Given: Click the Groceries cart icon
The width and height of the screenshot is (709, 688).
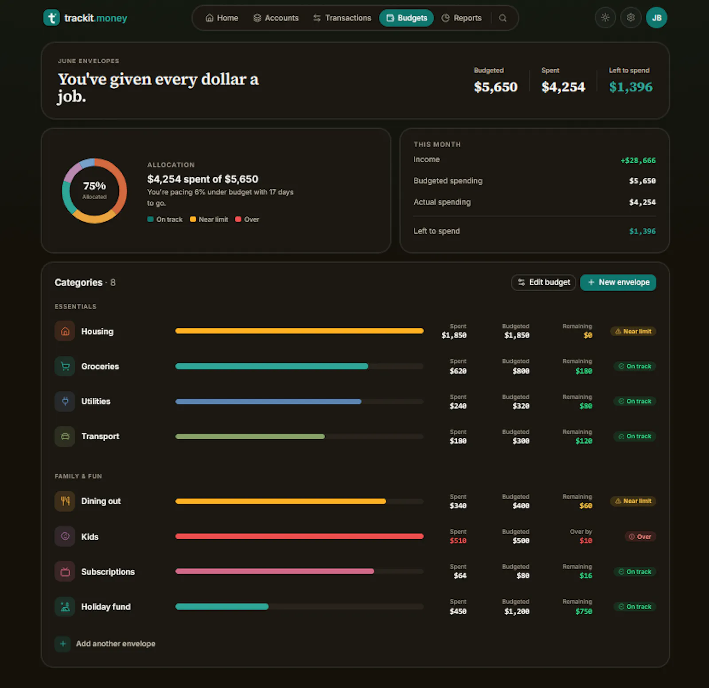Looking at the screenshot, I should point(65,366).
